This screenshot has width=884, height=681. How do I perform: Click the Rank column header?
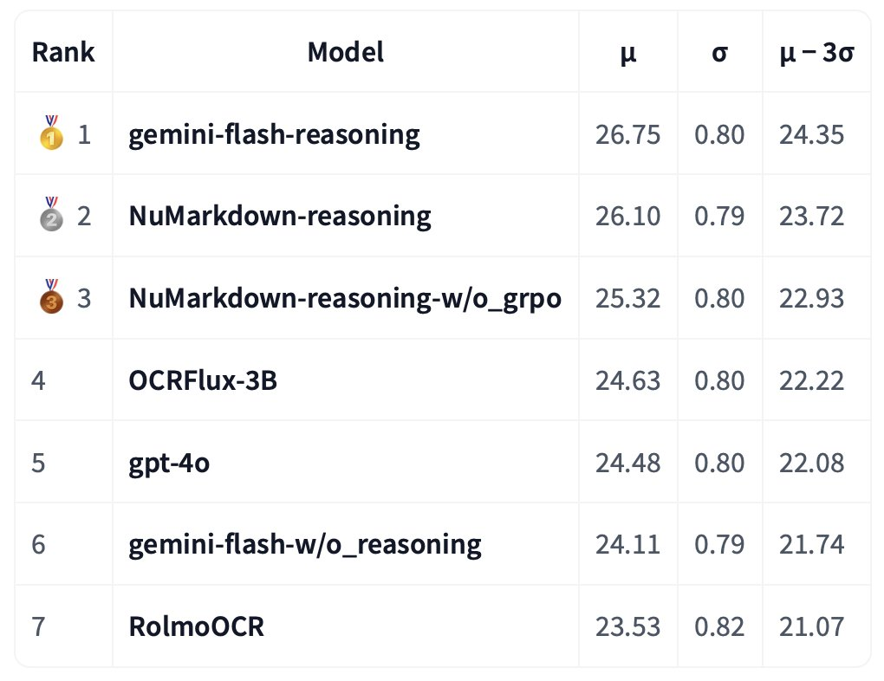[63, 52]
